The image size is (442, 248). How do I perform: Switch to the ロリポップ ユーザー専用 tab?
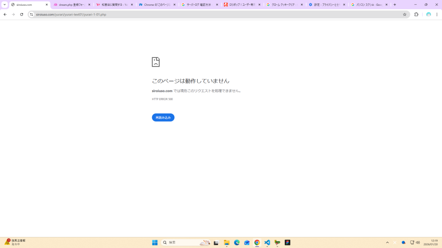click(x=242, y=5)
